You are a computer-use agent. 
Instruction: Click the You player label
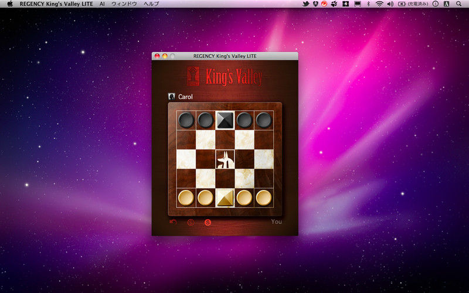point(276,222)
